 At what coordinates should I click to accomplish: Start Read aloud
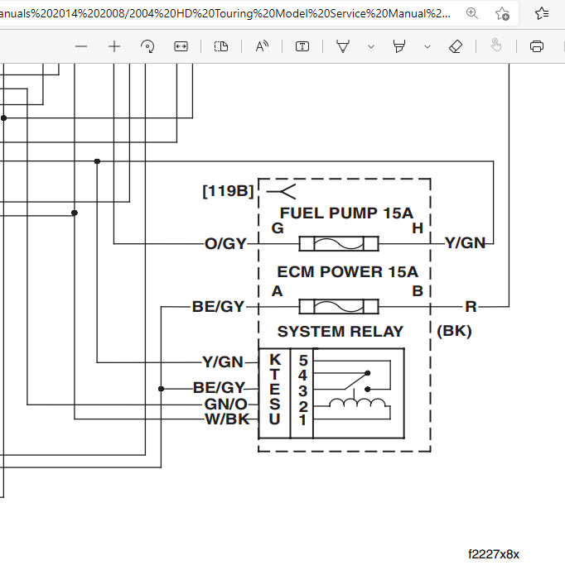coord(262,46)
